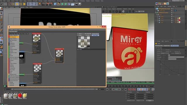Viewport: 187px width, 105px height.
Task: Collapse the HDRLightStudio Octane tree item
Action: [x=156, y=9]
